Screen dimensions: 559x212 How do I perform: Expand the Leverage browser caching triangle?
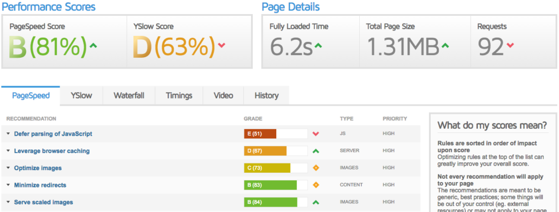click(8, 151)
